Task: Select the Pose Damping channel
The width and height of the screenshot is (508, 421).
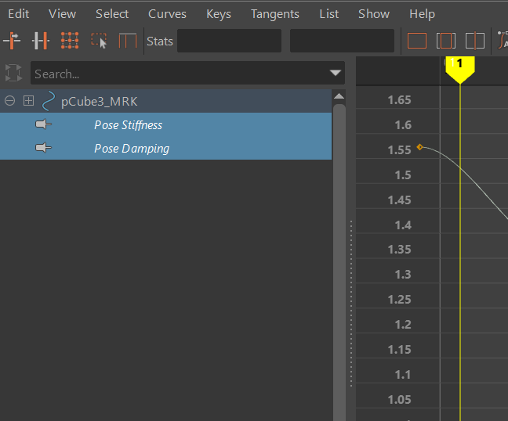Action: point(131,149)
